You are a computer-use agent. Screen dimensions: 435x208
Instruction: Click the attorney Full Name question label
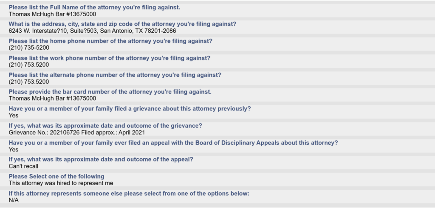point(94,7)
